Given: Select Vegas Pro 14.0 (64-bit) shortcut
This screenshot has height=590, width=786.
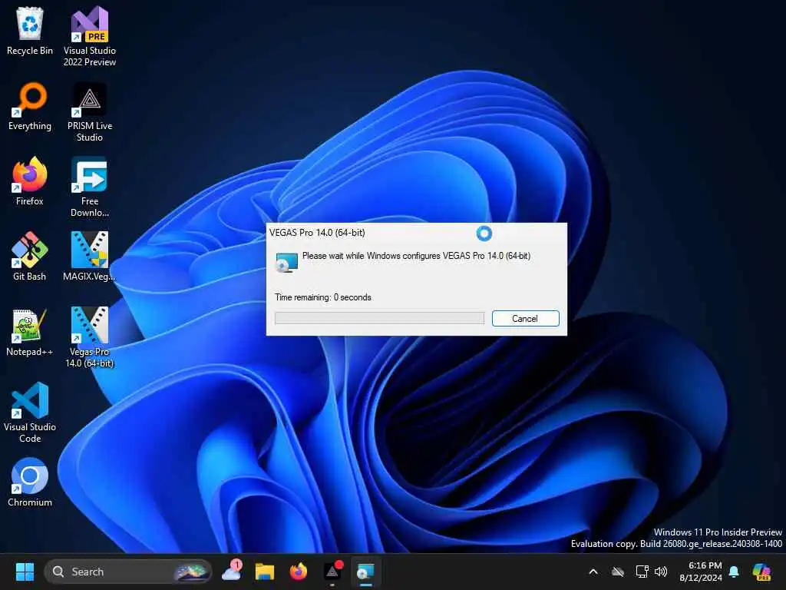Looking at the screenshot, I should pos(90,337).
